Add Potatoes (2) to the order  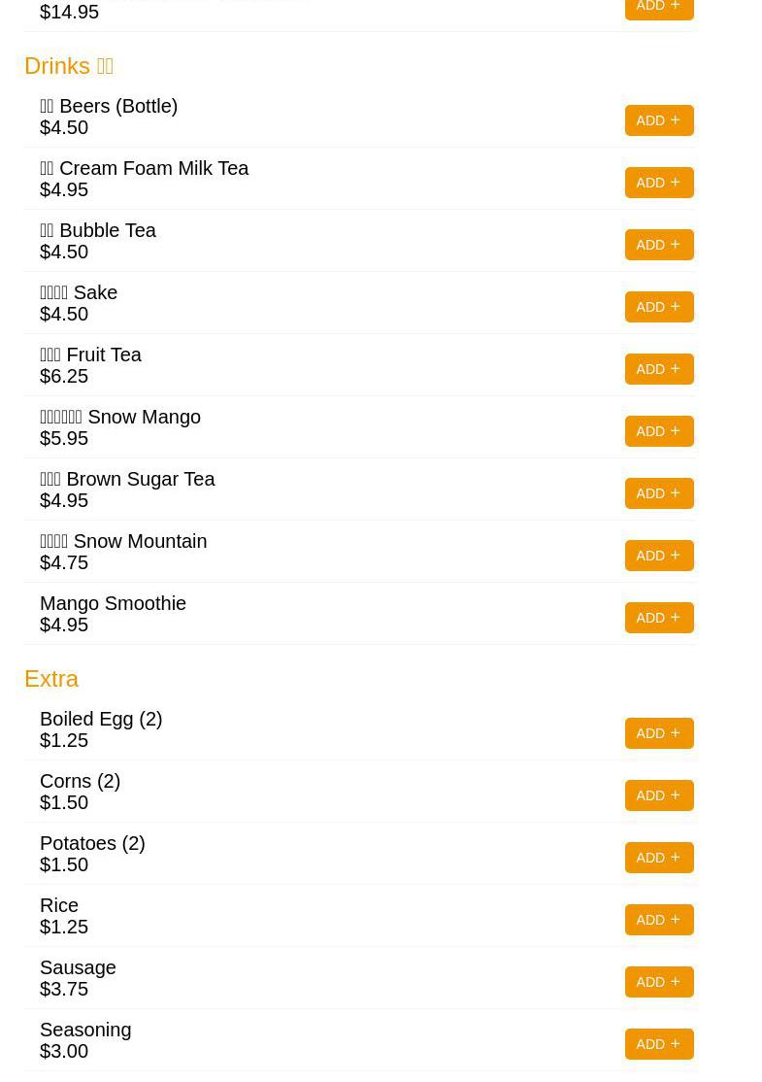point(658,858)
